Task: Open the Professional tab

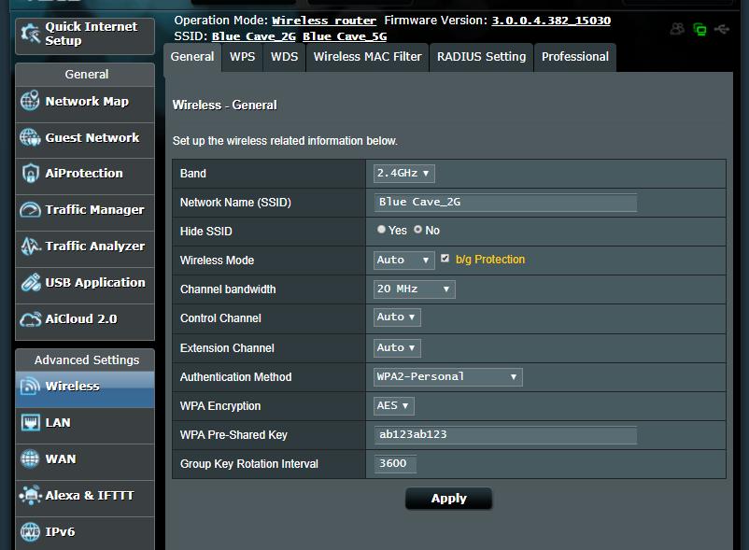Action: 575,57
